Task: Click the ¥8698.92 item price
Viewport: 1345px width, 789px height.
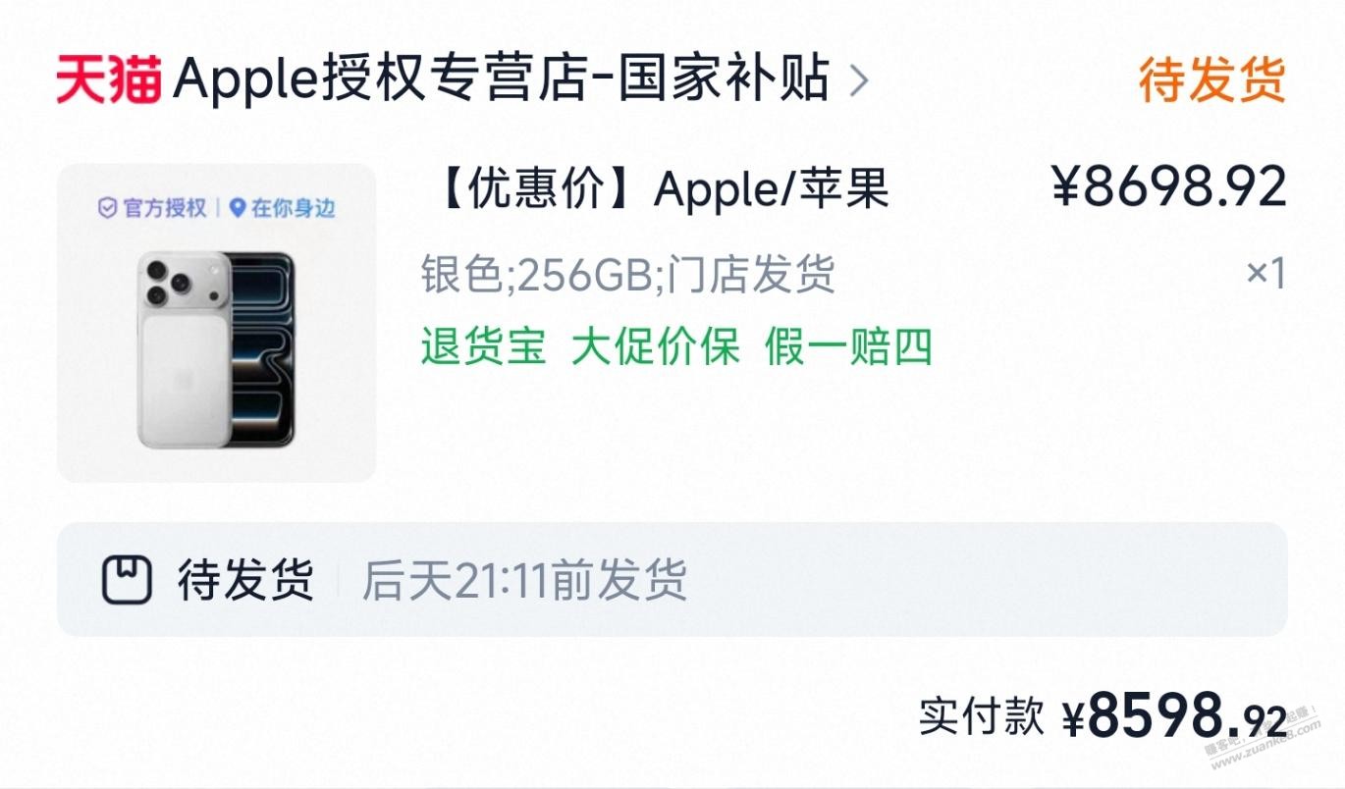Action: 1168,186
